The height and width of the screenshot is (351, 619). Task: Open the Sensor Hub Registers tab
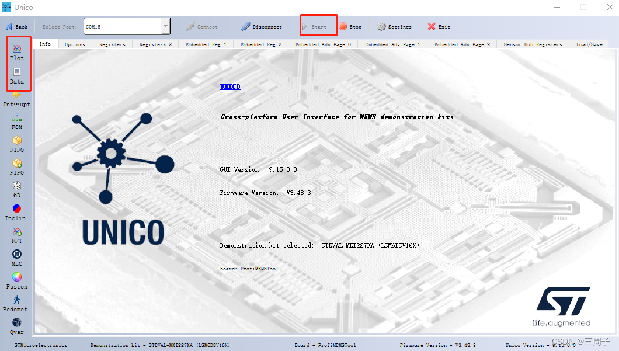[533, 44]
